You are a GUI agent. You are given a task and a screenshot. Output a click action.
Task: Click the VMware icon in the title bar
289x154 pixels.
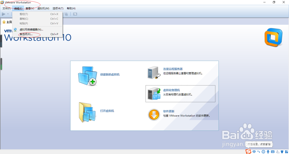(x=2, y=2)
